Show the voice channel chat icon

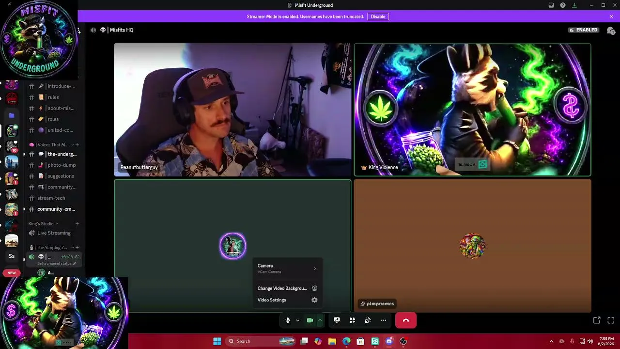point(611,30)
